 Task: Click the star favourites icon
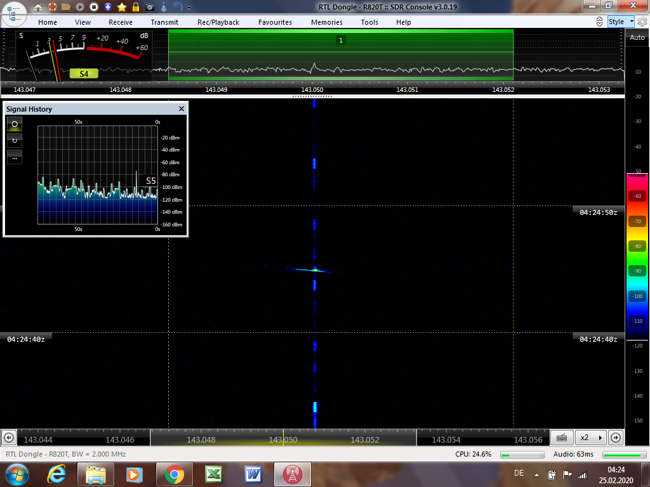pyautogui.click(x=122, y=6)
